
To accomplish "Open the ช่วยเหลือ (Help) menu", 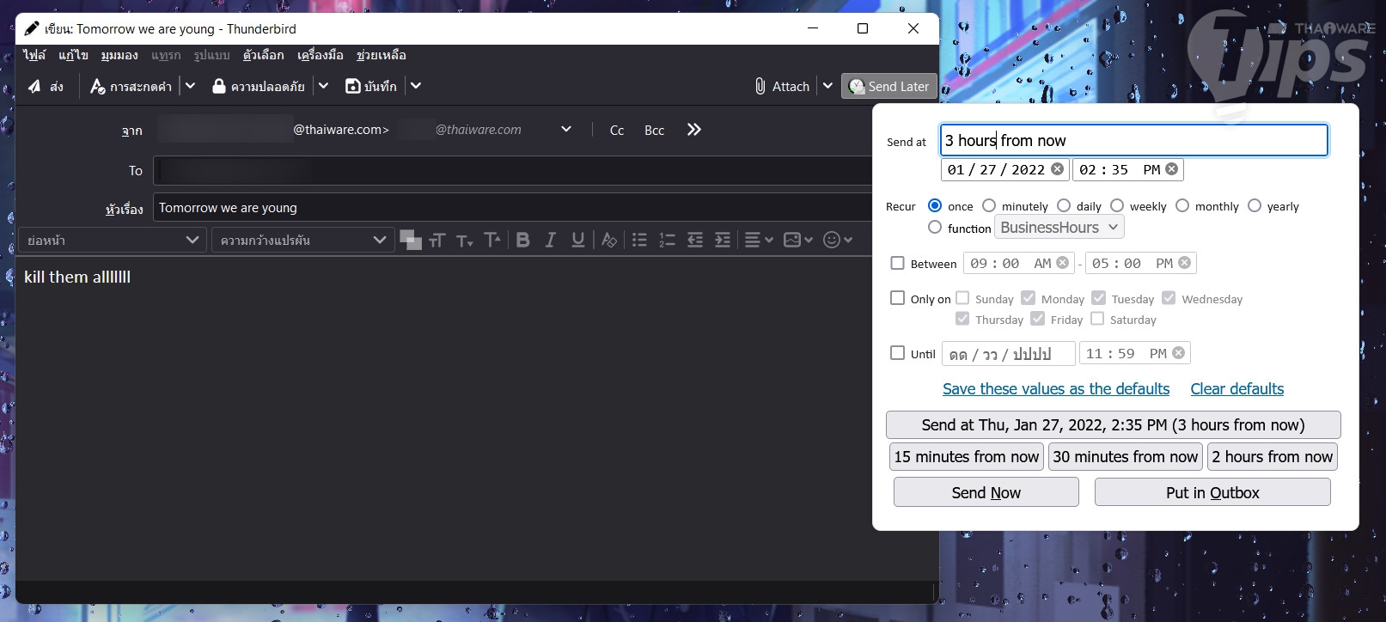I will [x=382, y=55].
